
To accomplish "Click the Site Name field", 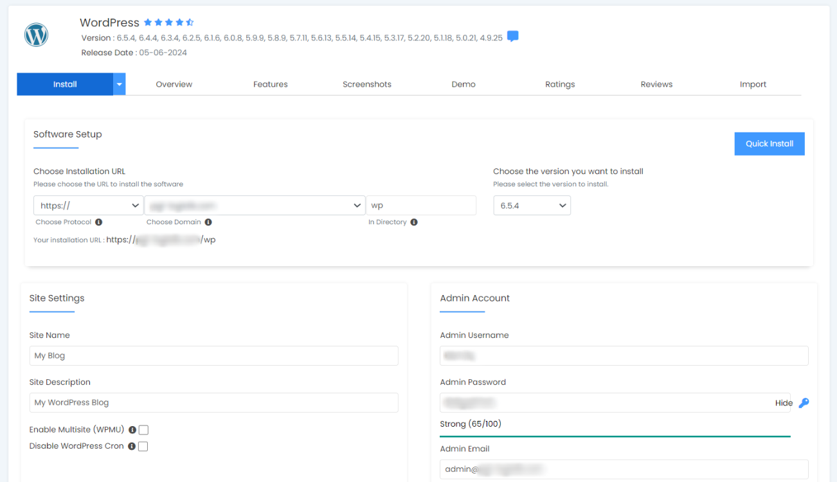I will pos(213,356).
